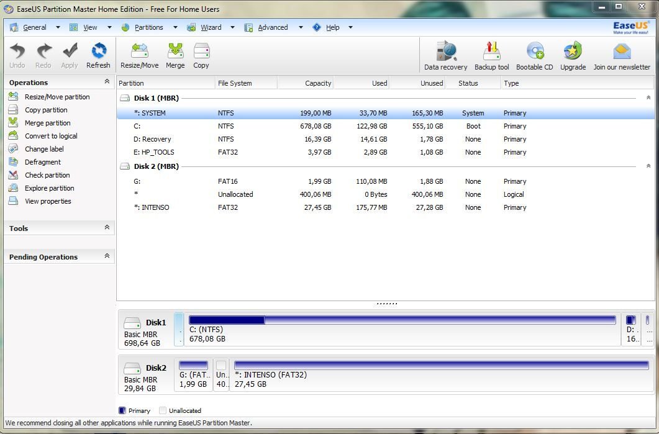Click the Disk 1 (MBR) drive icon
659x434 pixels.
coord(125,98)
